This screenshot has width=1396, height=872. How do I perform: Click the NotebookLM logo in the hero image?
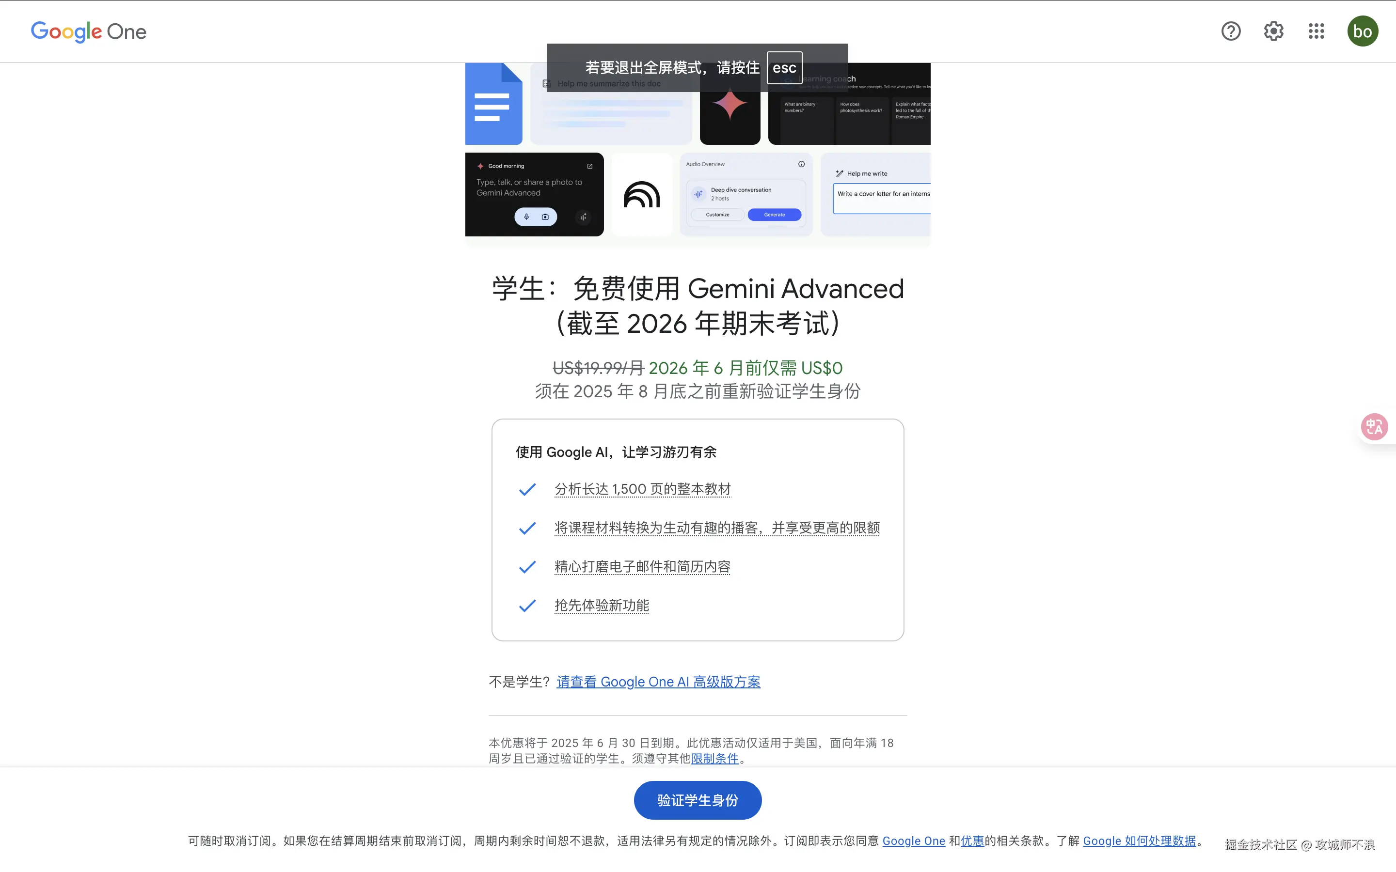pos(641,194)
